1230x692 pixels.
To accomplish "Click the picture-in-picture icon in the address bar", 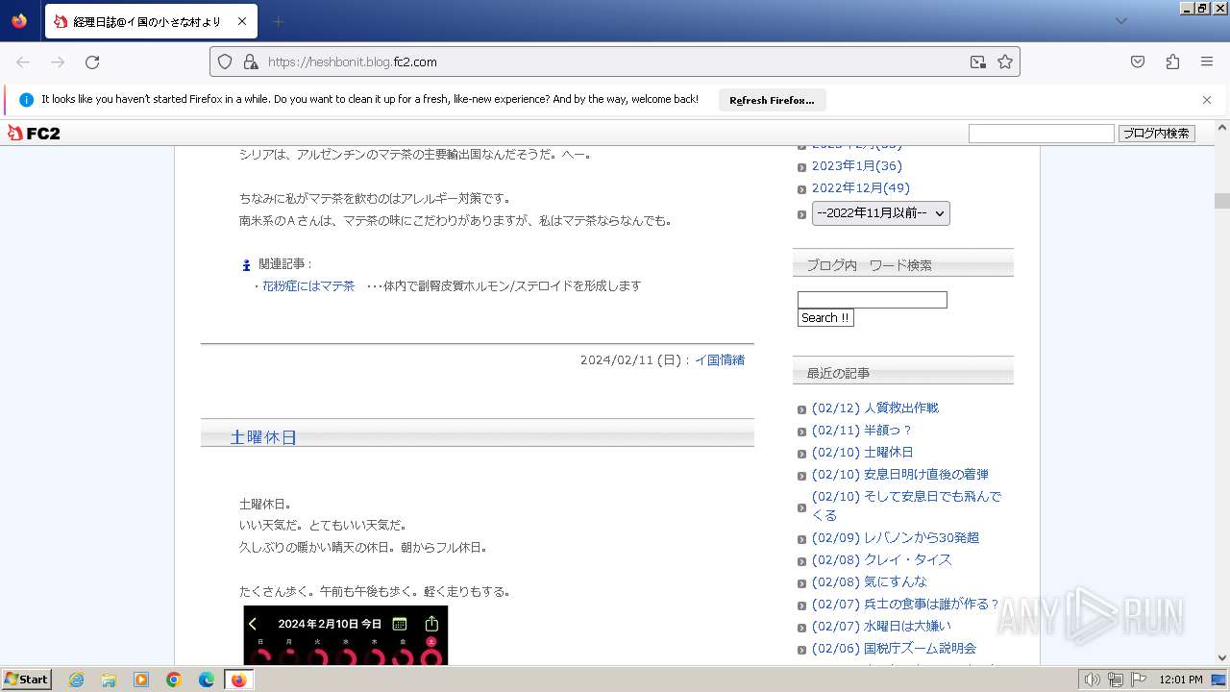I will coord(978,62).
